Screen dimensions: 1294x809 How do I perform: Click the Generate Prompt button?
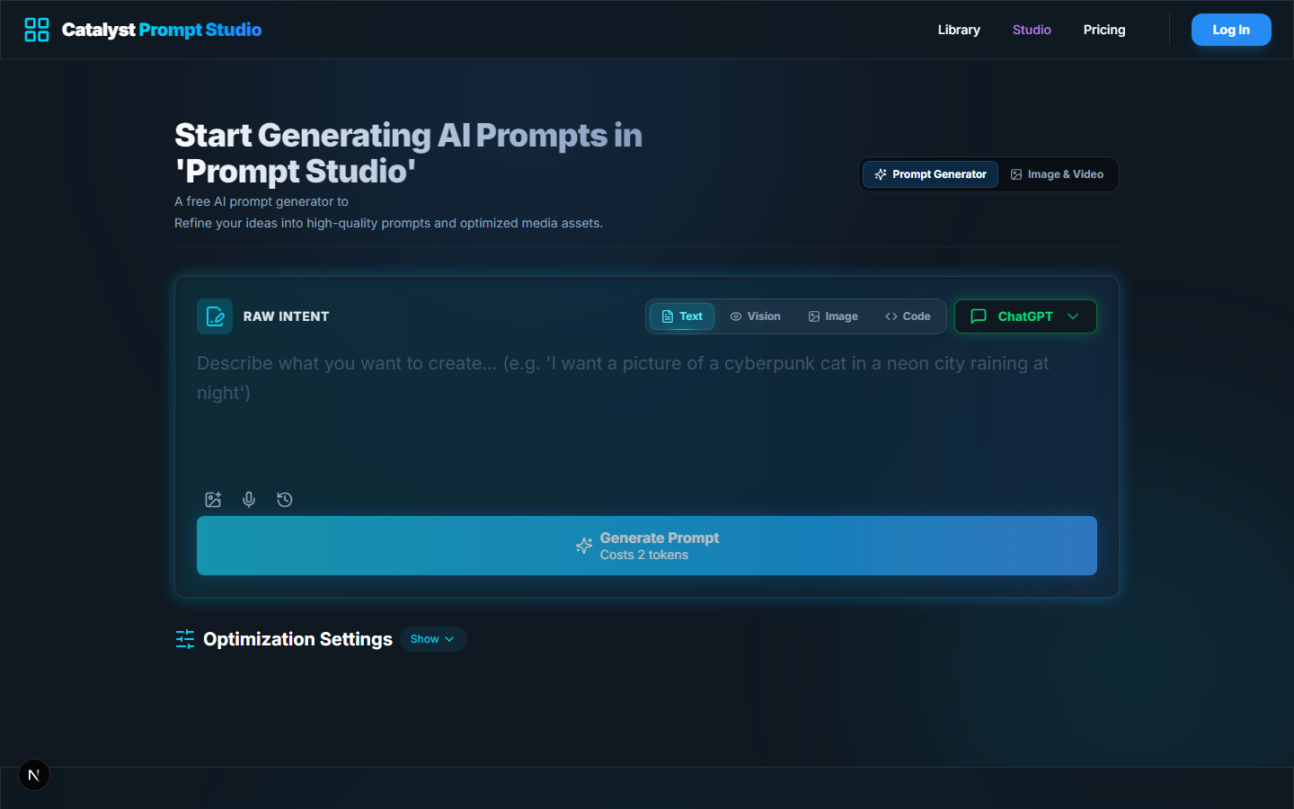click(x=647, y=546)
